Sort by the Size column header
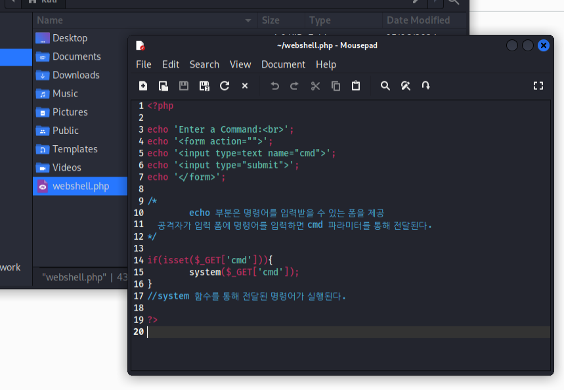Viewport: 564px width, 390px height. click(x=281, y=20)
